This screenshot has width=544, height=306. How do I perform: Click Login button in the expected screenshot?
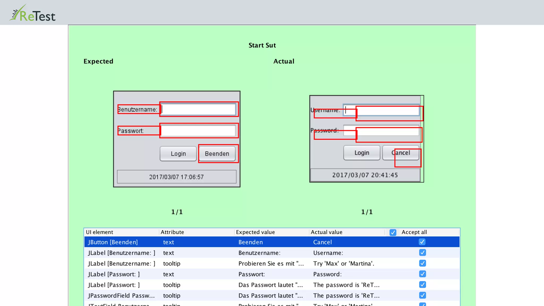pyautogui.click(x=178, y=154)
